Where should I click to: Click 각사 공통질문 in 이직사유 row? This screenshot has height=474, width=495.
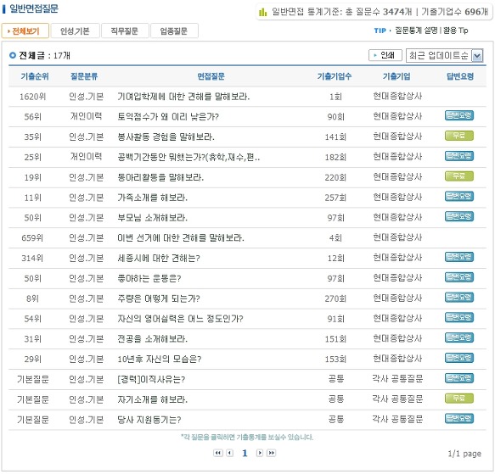click(397, 379)
